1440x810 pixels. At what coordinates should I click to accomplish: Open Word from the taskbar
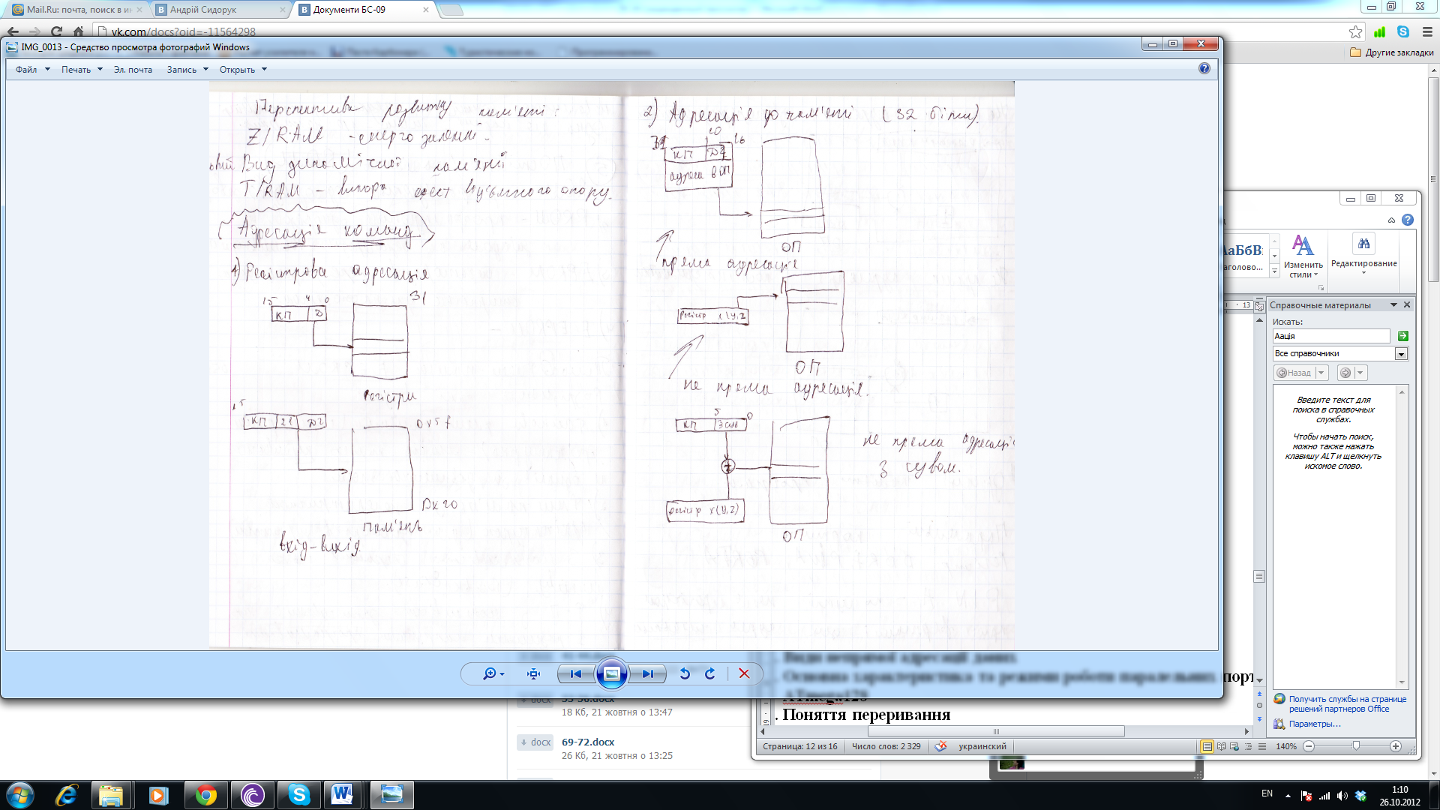click(343, 794)
